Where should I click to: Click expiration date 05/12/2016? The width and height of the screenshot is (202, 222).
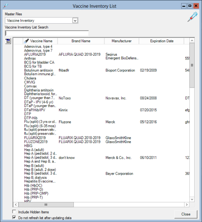pyautogui.click(x=149, y=122)
